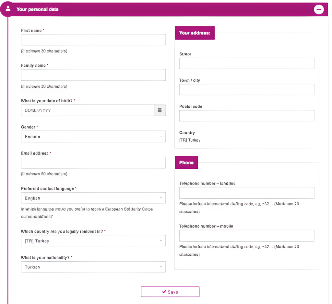Click the mobile telephone number field
332x304 pixels.
[x=247, y=235]
